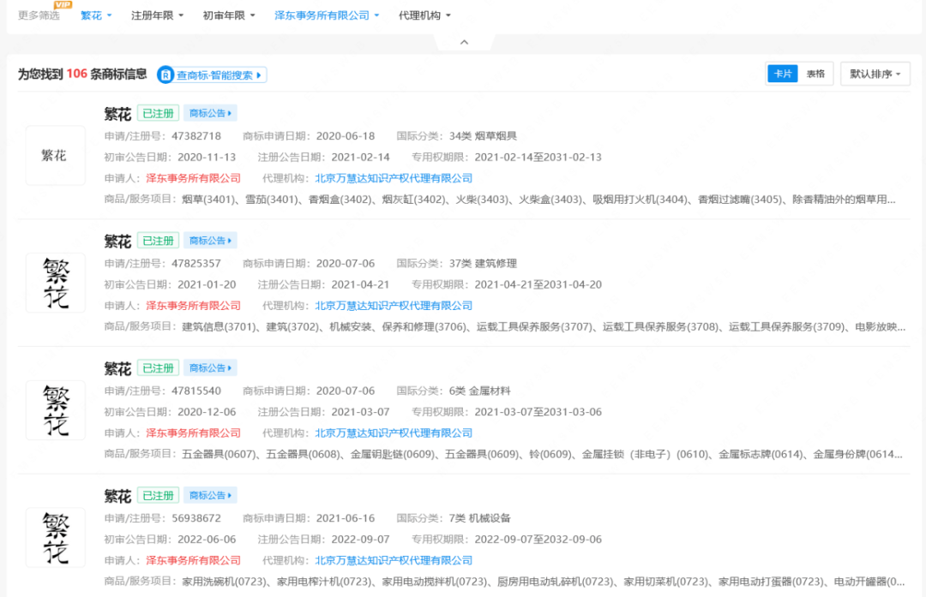The width and height of the screenshot is (926, 597).
Task: Collapse the filter panel with the up chevron
Action: click(x=464, y=42)
